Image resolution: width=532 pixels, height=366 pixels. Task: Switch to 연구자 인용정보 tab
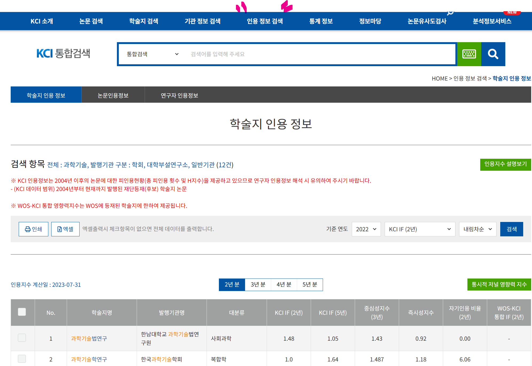179,95
